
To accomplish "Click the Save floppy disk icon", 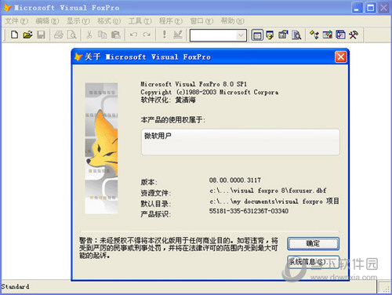I will point(41,35).
